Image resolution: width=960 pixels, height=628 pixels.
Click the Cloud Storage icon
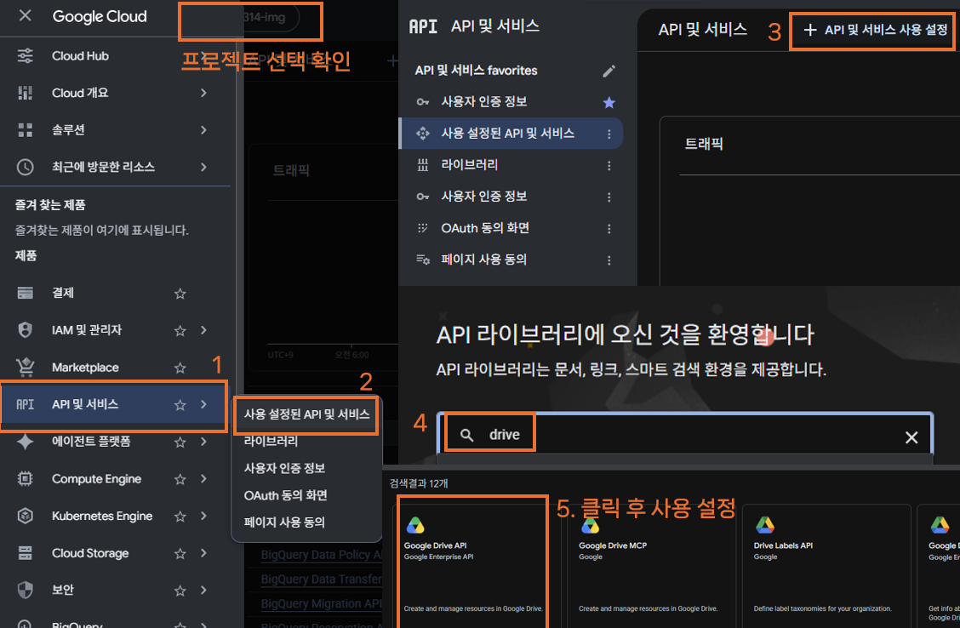click(x=25, y=553)
